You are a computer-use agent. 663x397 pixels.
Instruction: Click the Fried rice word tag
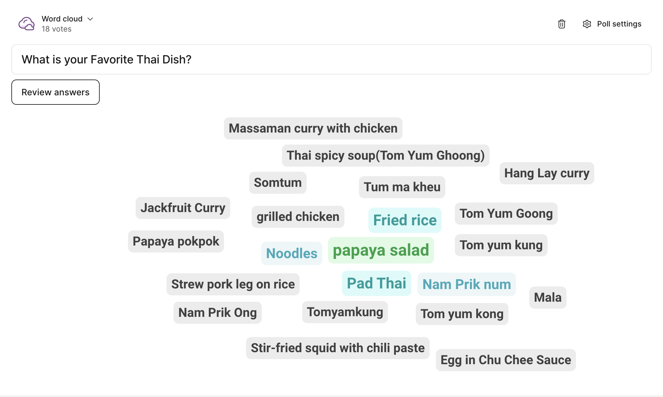[x=405, y=220]
